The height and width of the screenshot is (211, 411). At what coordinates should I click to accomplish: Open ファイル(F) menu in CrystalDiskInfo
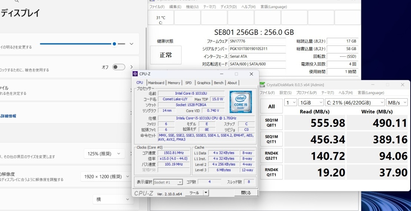coord(157,7)
